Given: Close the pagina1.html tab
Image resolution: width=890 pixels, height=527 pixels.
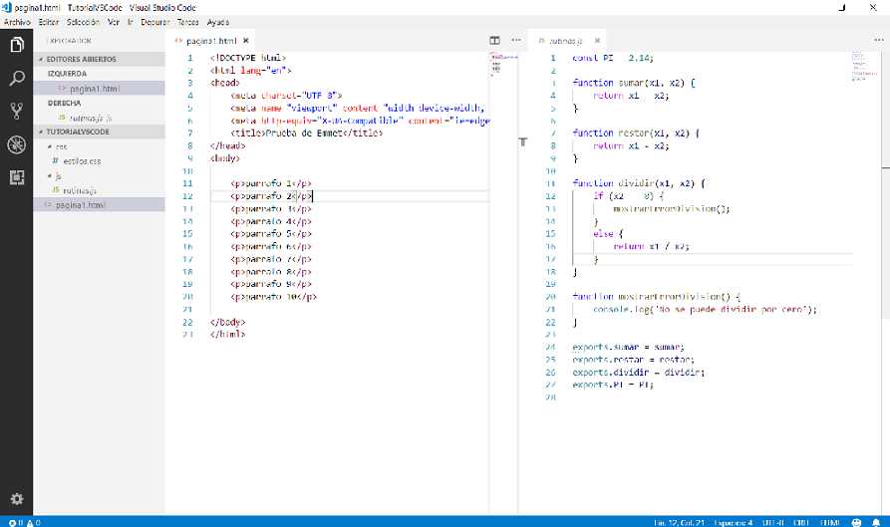Looking at the screenshot, I should (x=246, y=41).
